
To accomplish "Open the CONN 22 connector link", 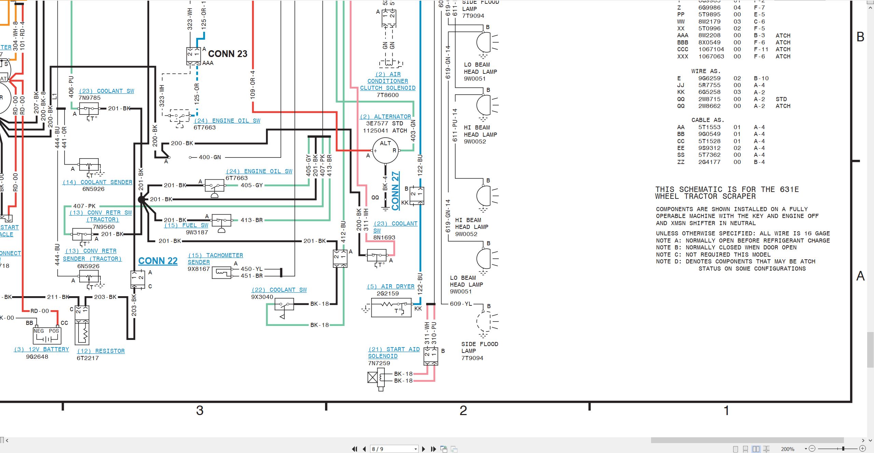I will (x=158, y=261).
